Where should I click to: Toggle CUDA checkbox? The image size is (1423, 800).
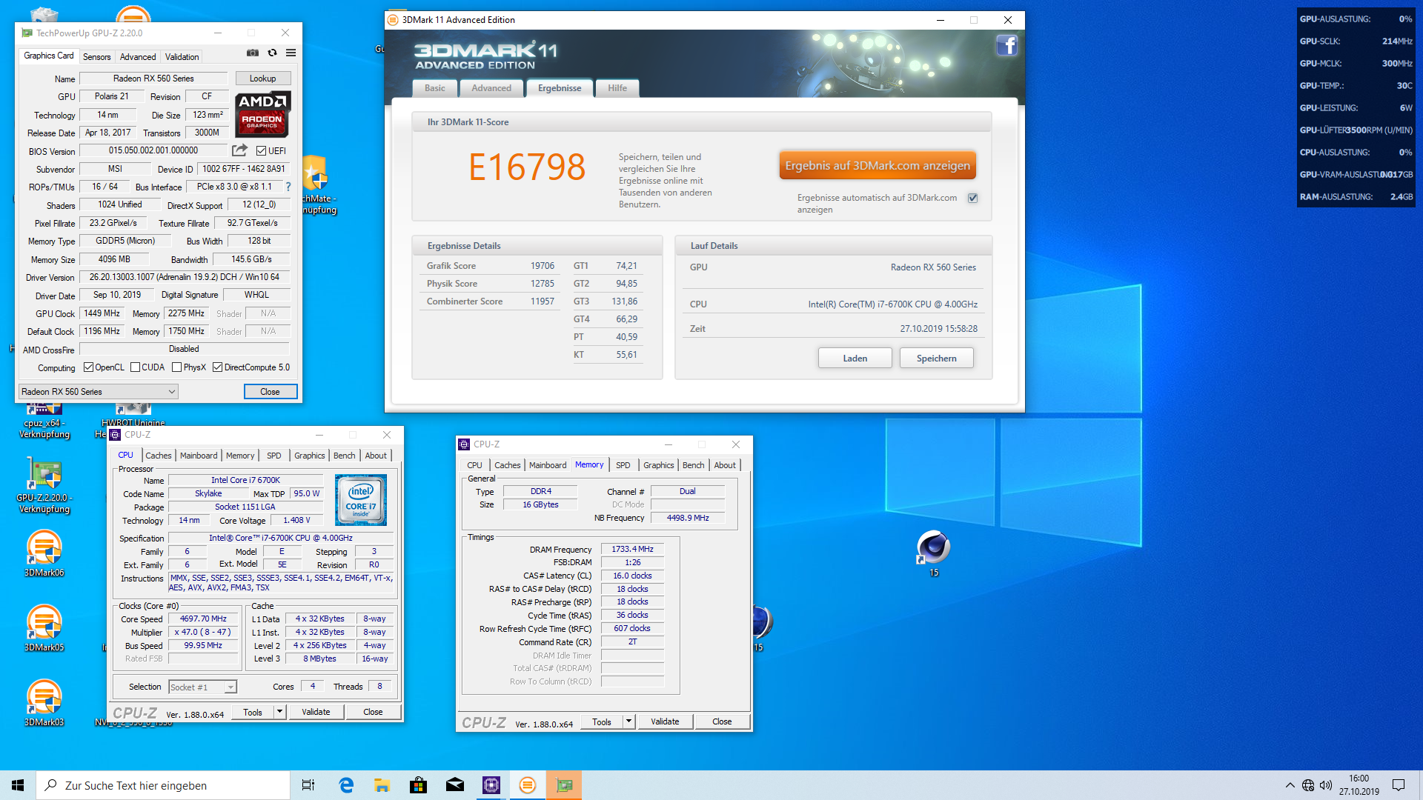click(135, 367)
